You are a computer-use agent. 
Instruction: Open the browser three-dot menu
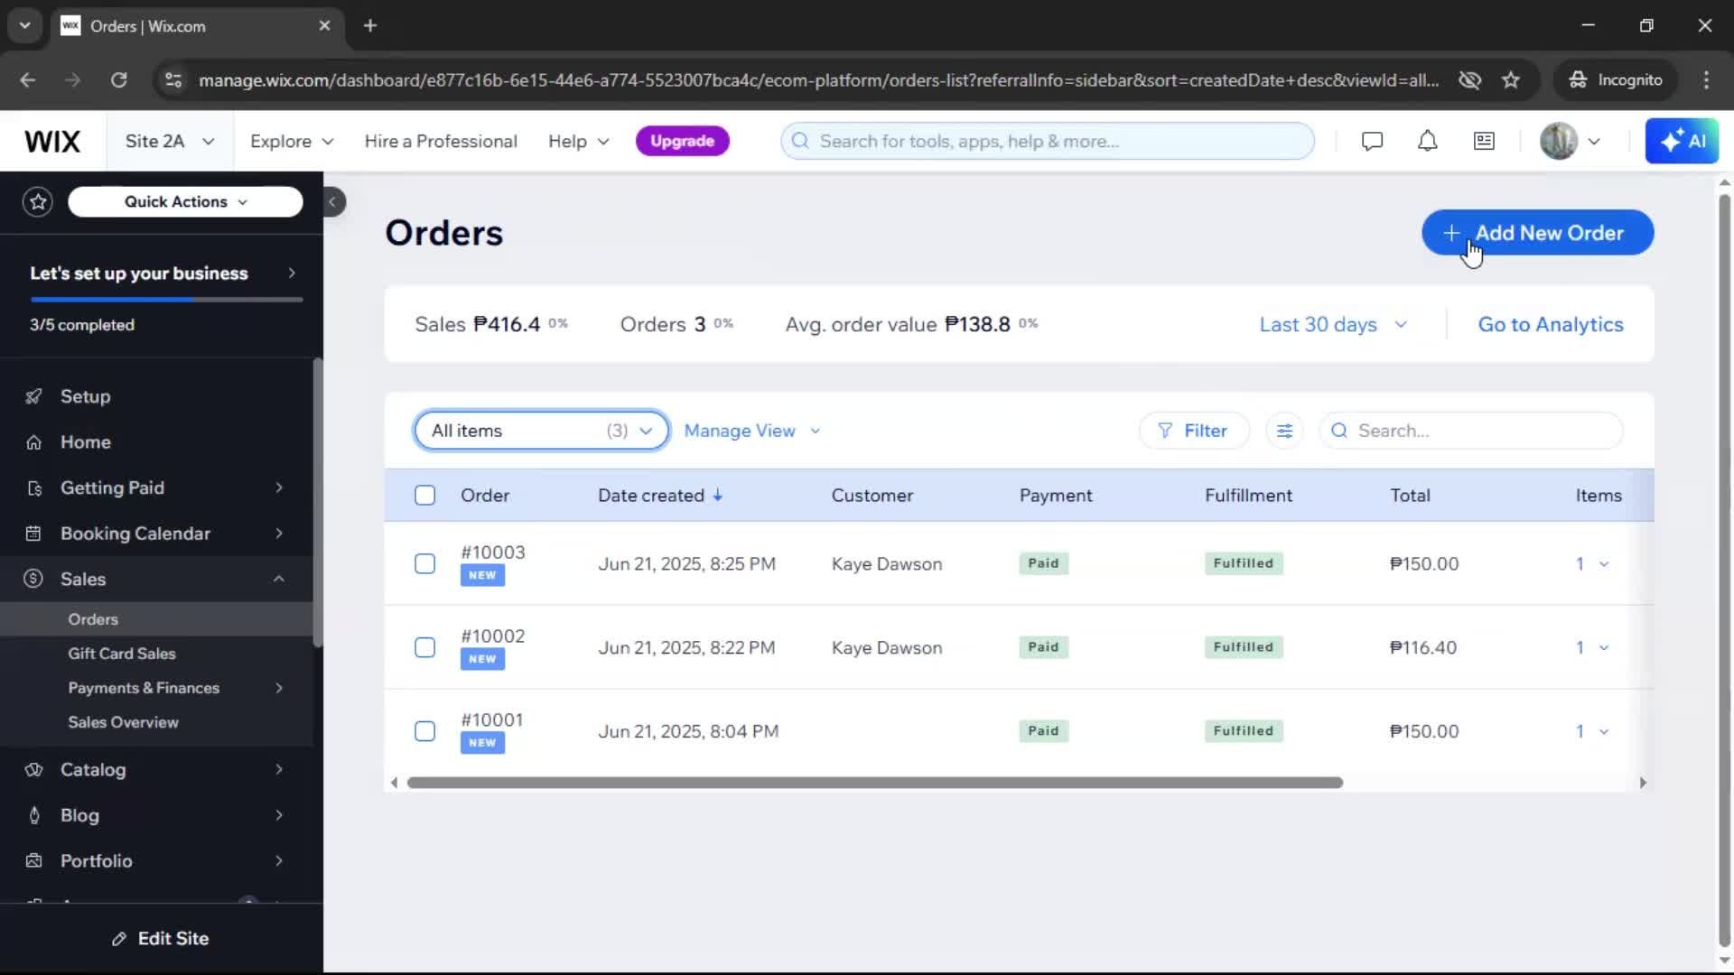[x=1706, y=80]
